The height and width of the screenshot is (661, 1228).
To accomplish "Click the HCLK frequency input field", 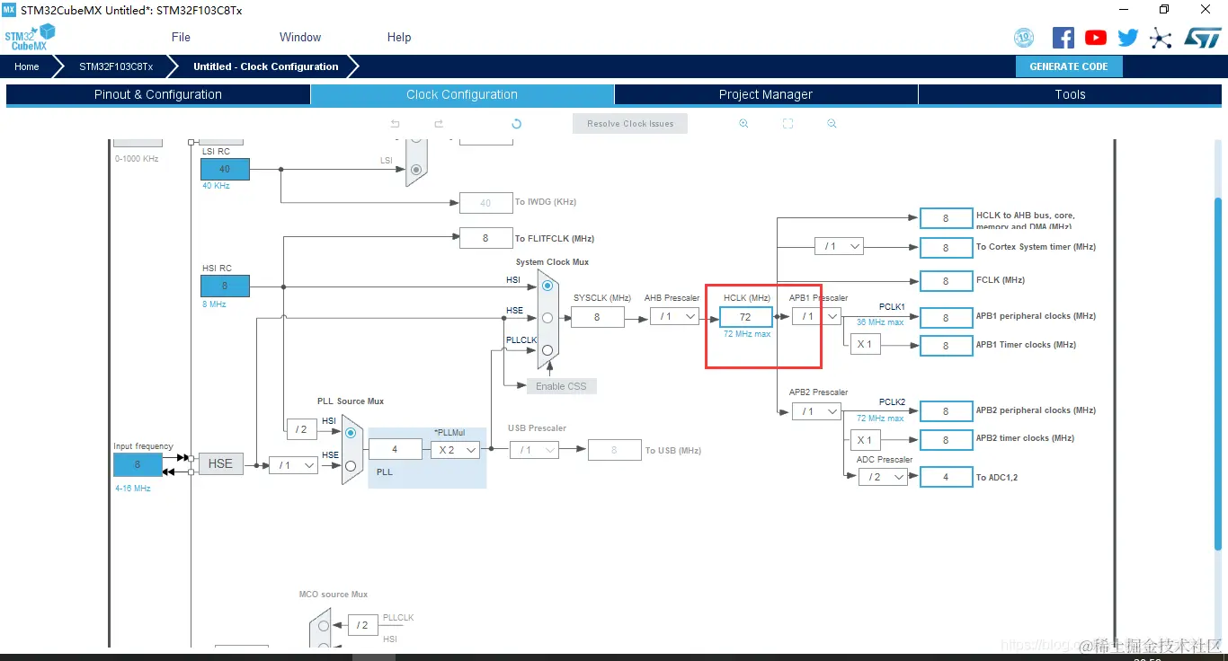I will pos(745,316).
